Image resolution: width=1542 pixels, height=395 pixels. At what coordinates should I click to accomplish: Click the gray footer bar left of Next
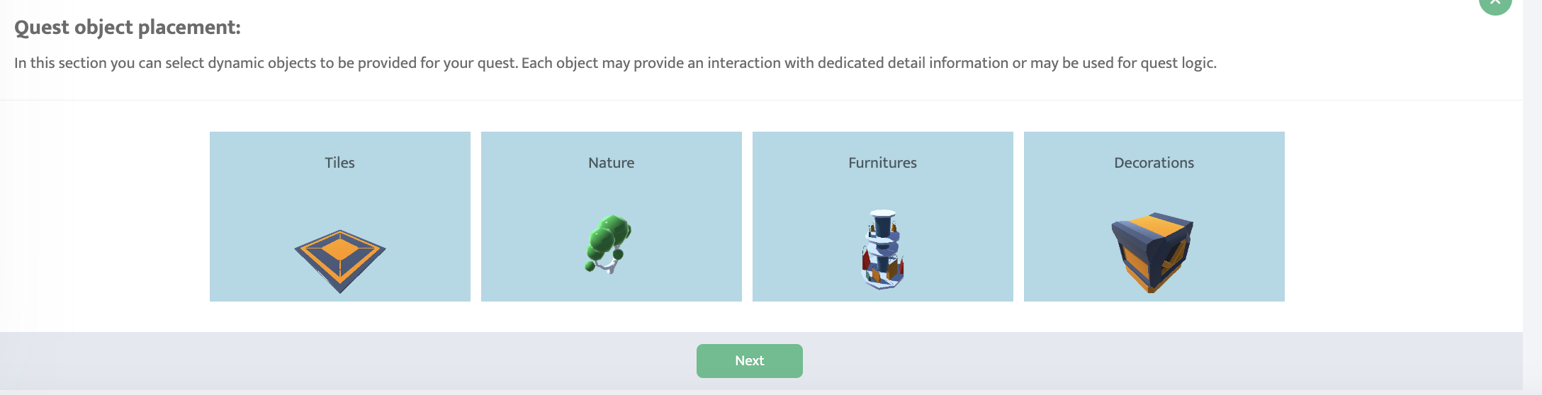pyautogui.click(x=354, y=361)
